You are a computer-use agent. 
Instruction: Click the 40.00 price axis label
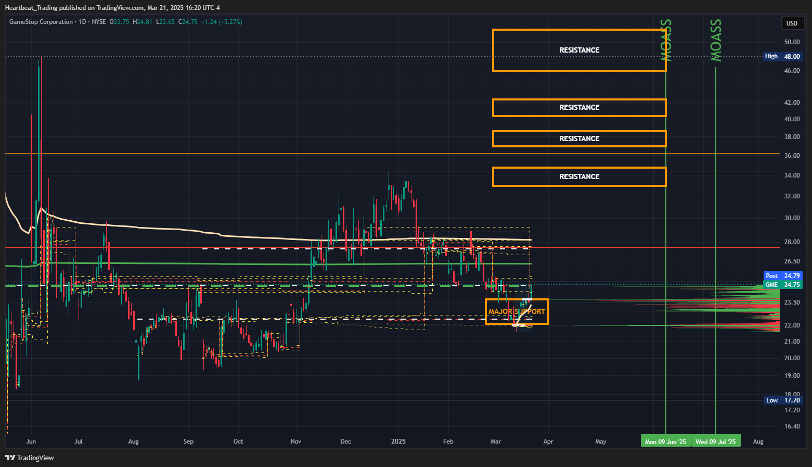[x=792, y=119]
